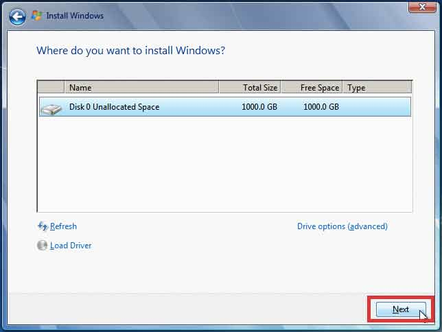Click the Load Driver disc icon
Image resolution: width=442 pixels, height=332 pixels.
[x=43, y=245]
